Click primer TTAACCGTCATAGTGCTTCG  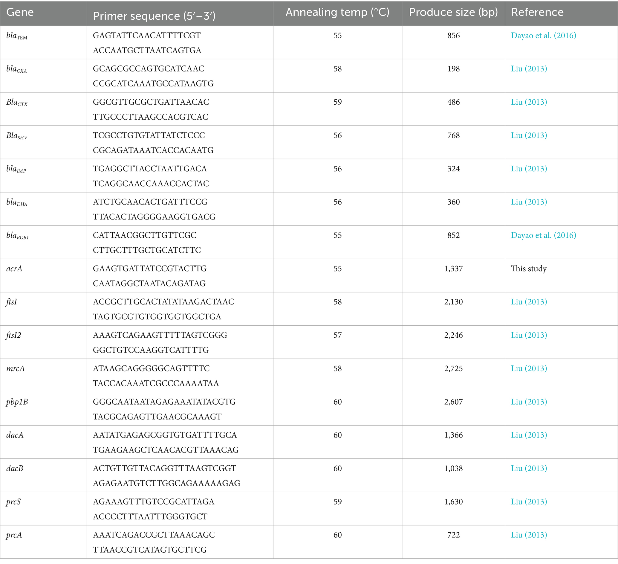[150, 550]
